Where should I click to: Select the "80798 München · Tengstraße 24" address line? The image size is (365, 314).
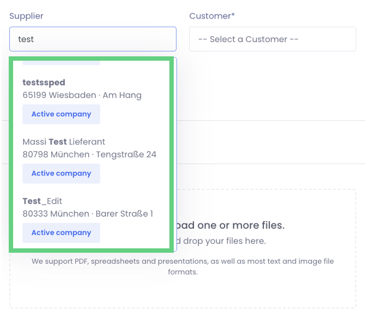point(89,154)
